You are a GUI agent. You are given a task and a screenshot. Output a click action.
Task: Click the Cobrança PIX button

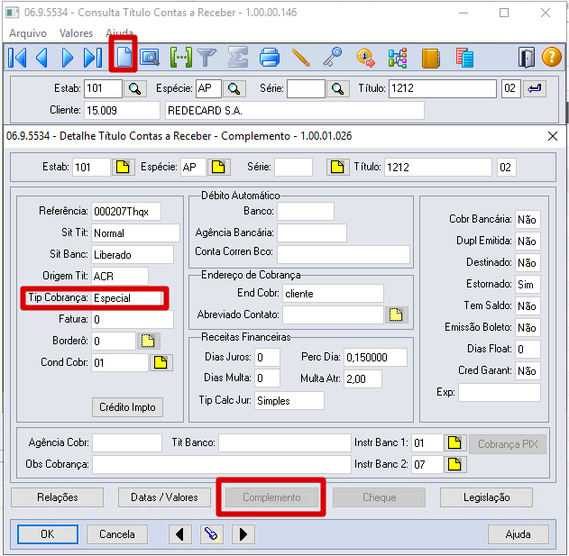pos(508,444)
